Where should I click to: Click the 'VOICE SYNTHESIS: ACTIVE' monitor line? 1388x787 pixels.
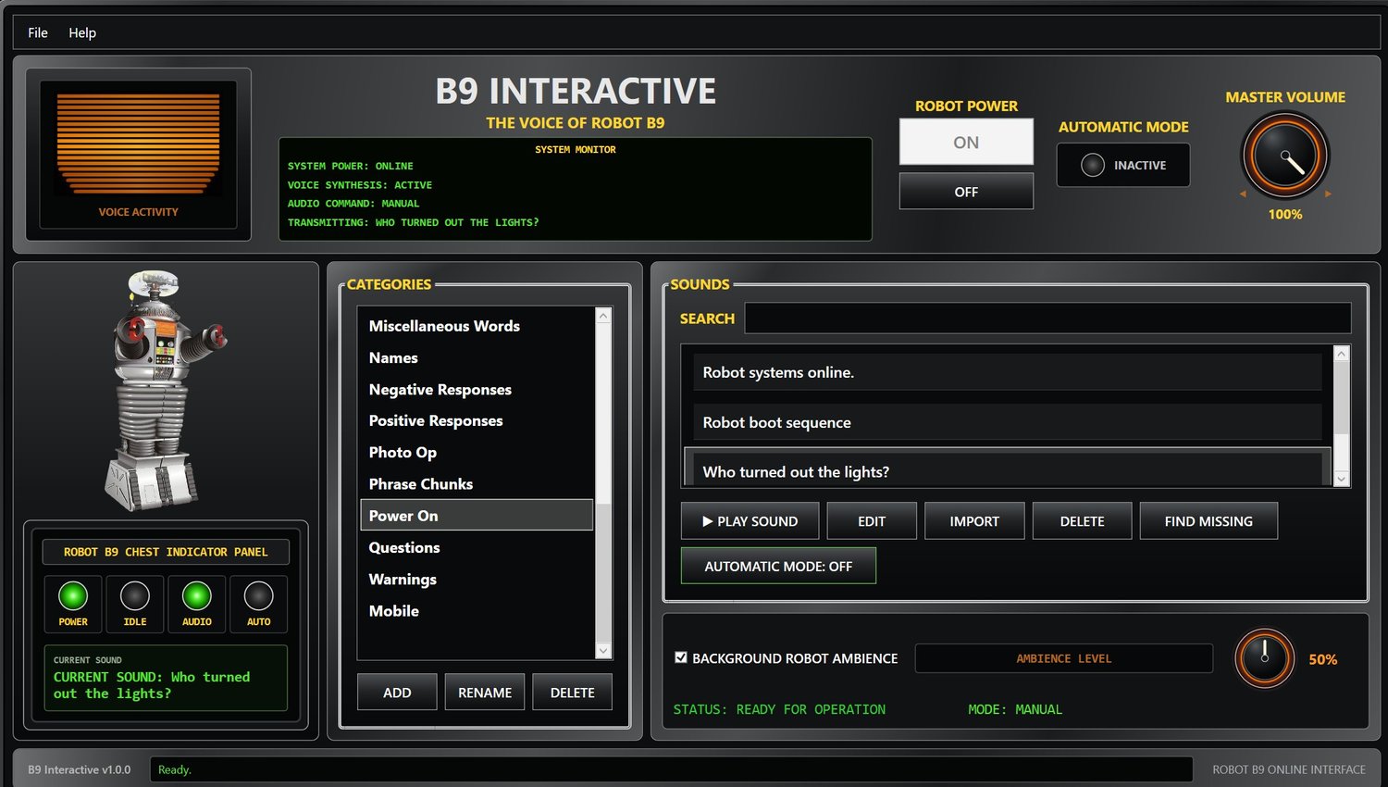point(360,185)
